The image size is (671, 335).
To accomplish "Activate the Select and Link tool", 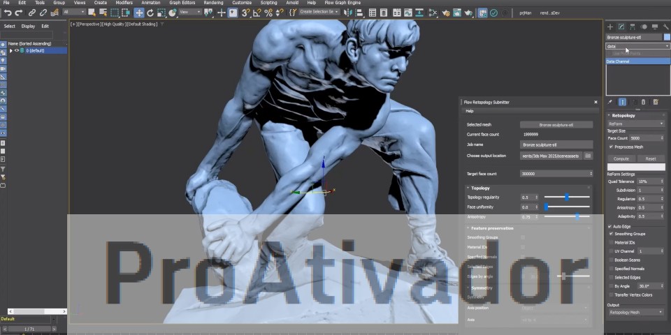I will coord(32,13).
